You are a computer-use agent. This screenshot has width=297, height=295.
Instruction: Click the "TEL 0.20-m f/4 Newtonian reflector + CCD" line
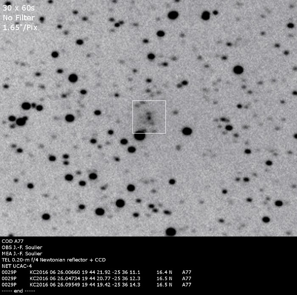tap(53, 260)
